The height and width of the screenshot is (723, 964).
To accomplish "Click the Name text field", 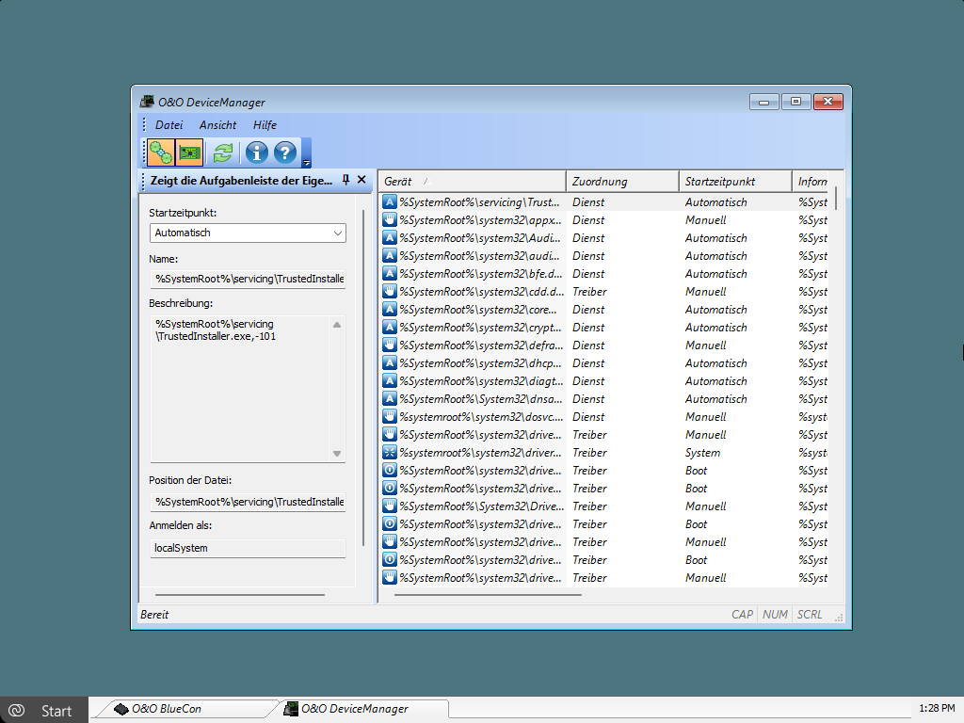I will click(x=248, y=279).
